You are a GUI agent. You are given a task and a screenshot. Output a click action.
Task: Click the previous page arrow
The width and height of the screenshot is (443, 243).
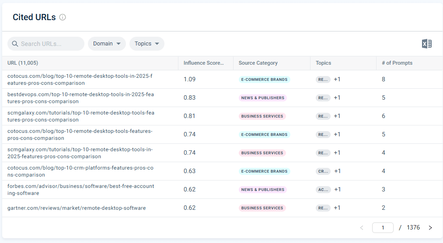click(x=362, y=228)
